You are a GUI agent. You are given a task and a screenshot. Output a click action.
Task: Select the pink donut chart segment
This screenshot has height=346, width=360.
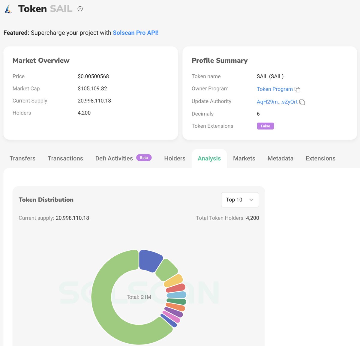172,317
